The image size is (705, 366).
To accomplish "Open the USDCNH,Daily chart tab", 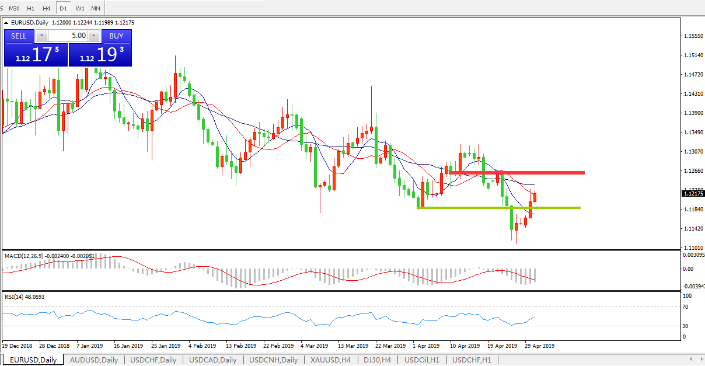I will point(273,360).
